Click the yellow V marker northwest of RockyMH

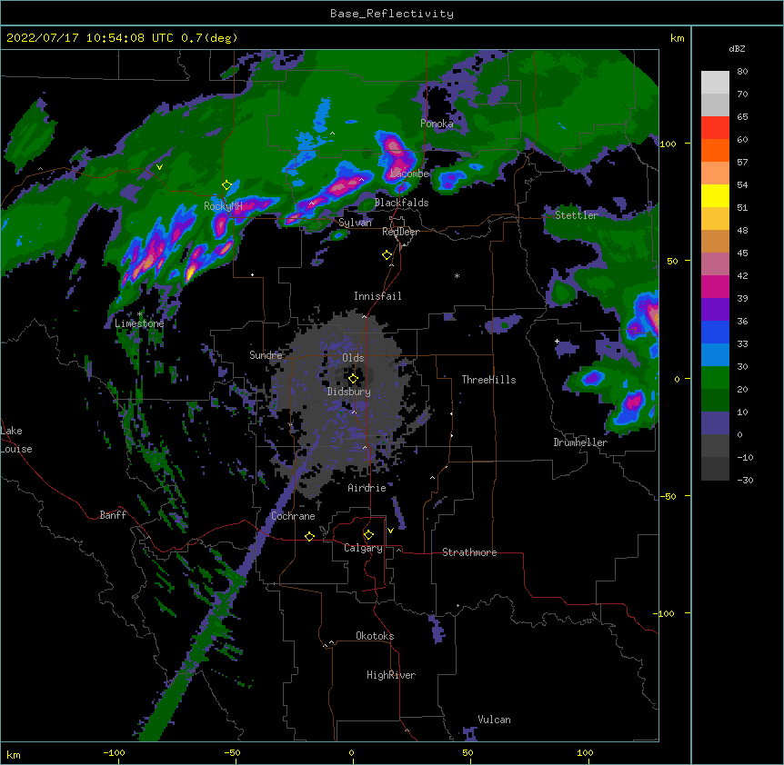click(159, 167)
